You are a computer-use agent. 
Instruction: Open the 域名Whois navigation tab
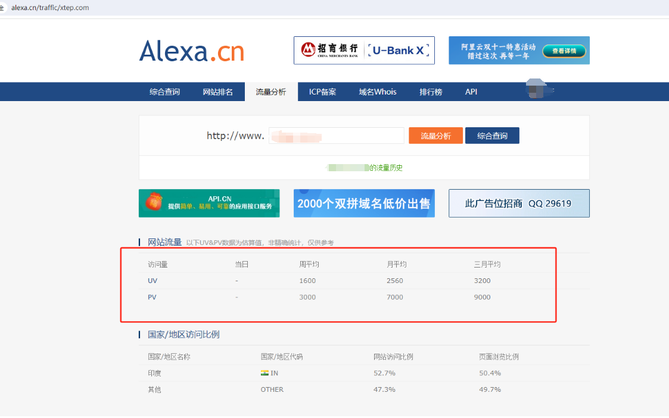378,92
